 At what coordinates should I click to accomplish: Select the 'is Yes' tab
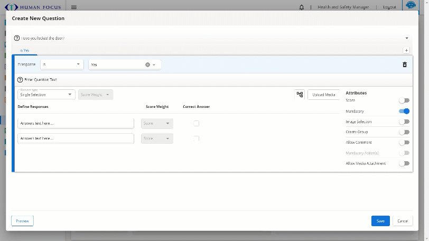(x=24, y=50)
